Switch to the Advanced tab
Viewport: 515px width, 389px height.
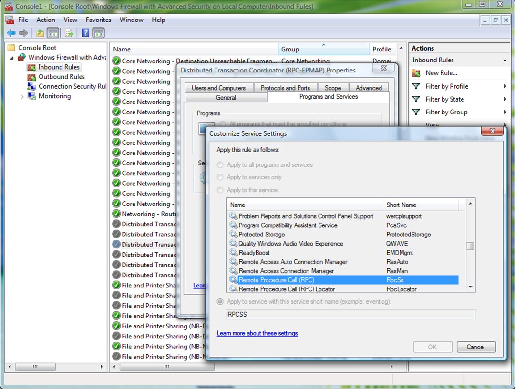[x=369, y=88]
